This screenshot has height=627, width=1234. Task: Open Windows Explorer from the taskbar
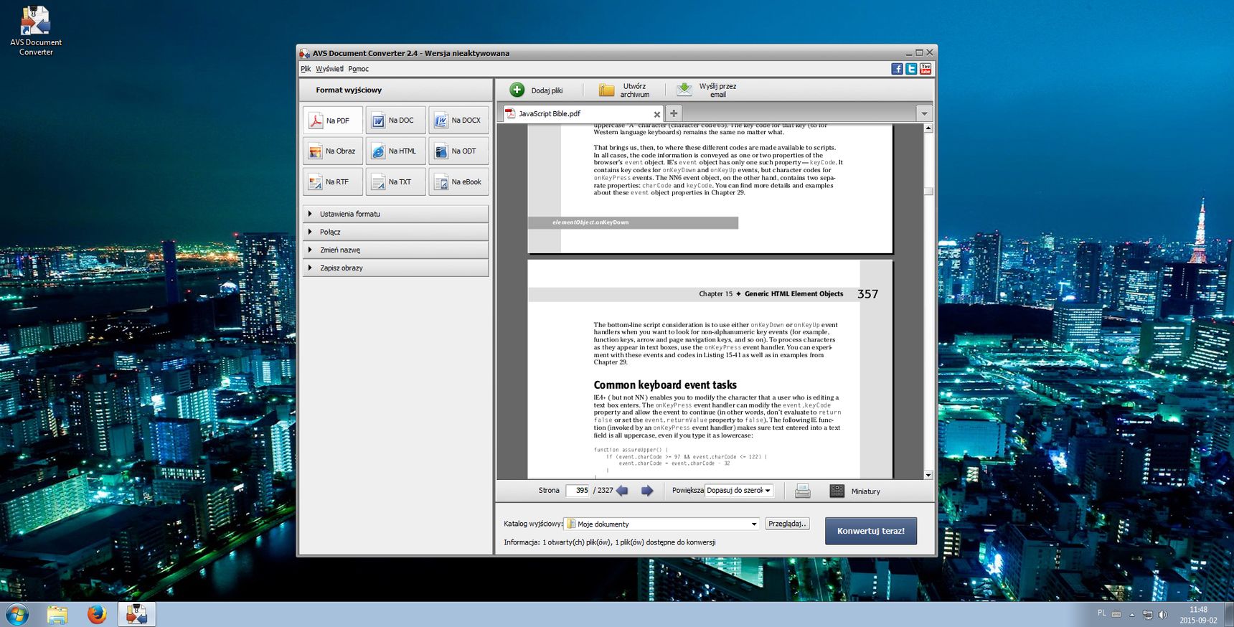(x=57, y=615)
